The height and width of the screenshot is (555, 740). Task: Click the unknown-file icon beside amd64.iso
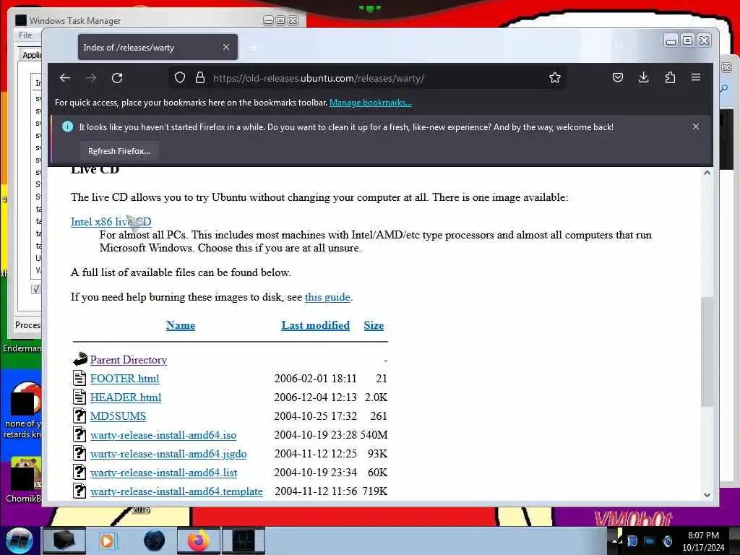tap(79, 434)
